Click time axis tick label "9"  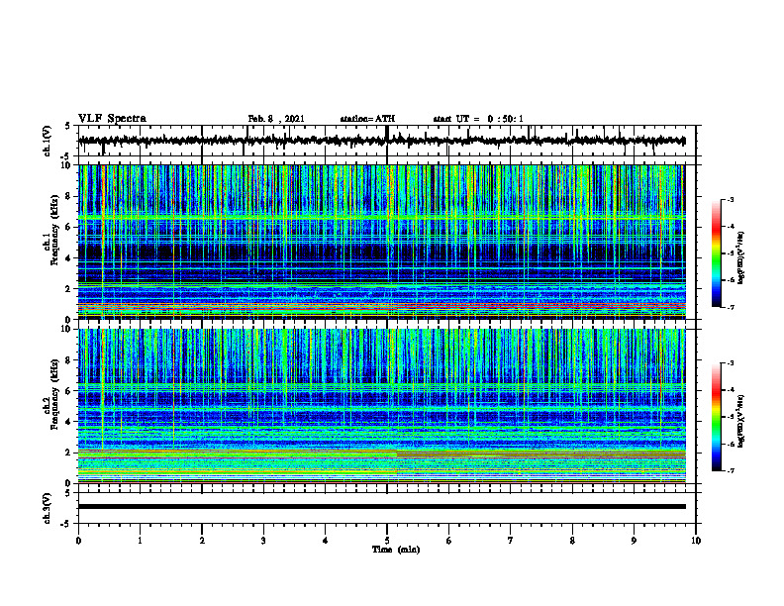tap(634, 540)
